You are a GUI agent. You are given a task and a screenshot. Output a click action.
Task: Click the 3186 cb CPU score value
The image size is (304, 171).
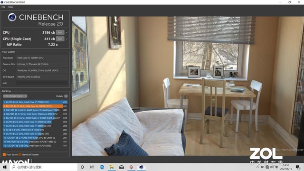[48, 33]
